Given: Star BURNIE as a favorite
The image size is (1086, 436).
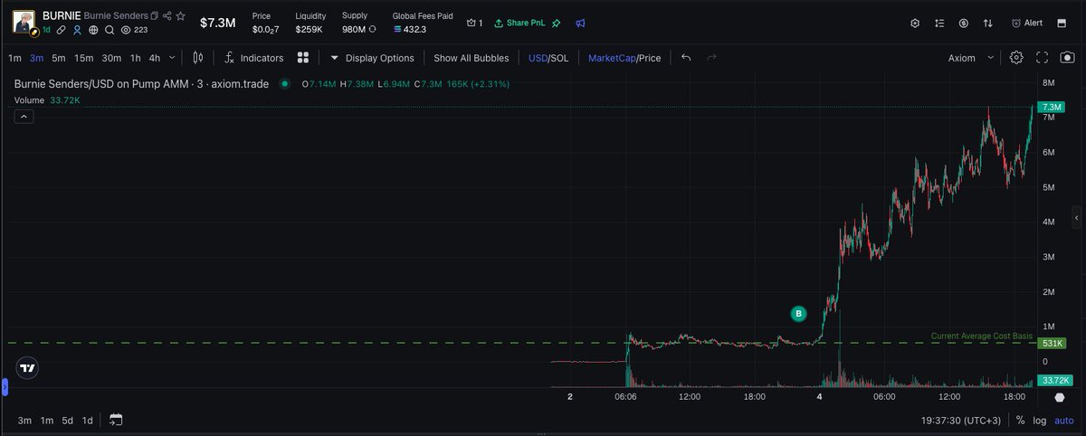Looking at the screenshot, I should 181,16.
